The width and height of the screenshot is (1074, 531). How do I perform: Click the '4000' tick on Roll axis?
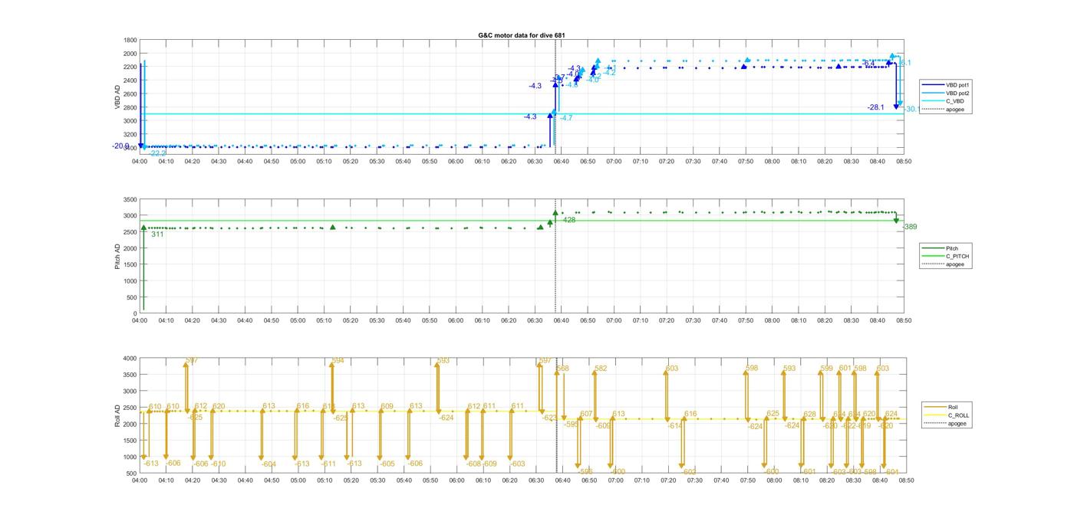(x=130, y=358)
